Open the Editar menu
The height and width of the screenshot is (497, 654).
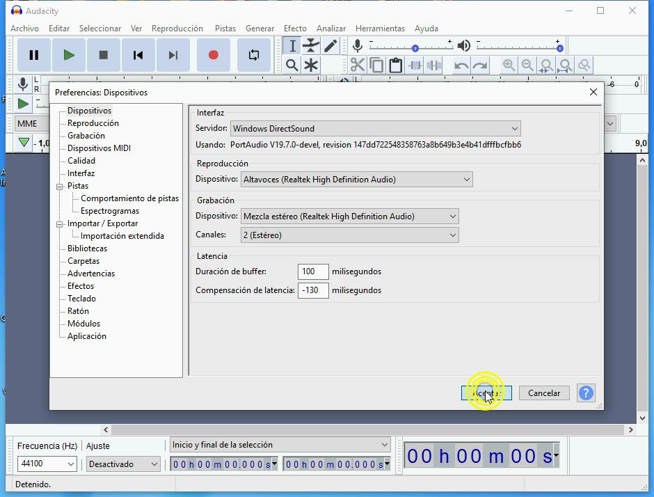pyautogui.click(x=59, y=29)
